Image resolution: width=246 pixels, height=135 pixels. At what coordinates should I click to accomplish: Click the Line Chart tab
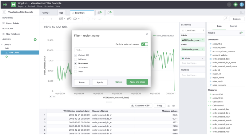[82, 13]
